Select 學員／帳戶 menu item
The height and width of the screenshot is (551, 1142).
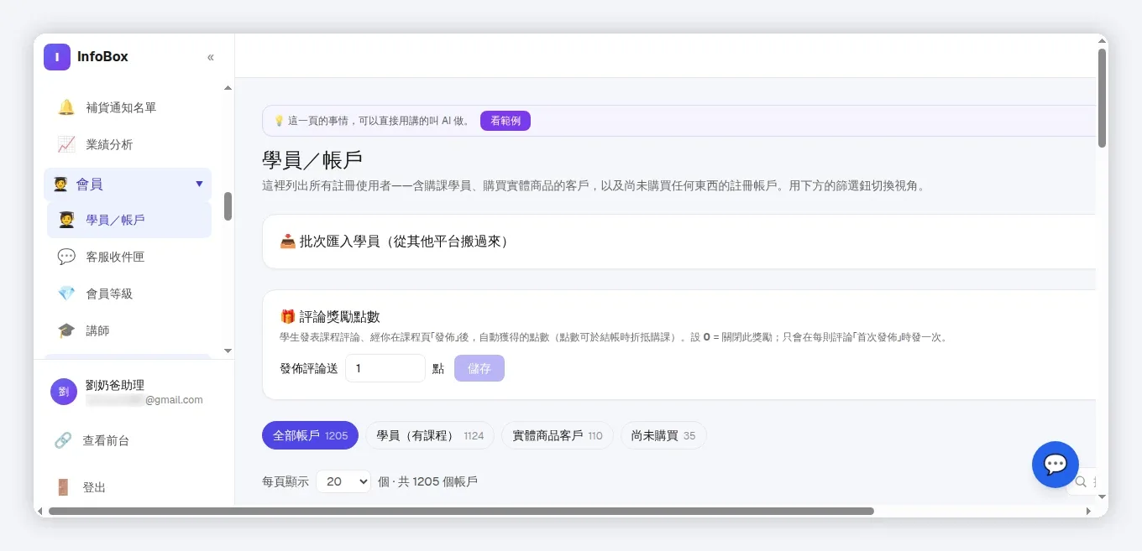(128, 220)
